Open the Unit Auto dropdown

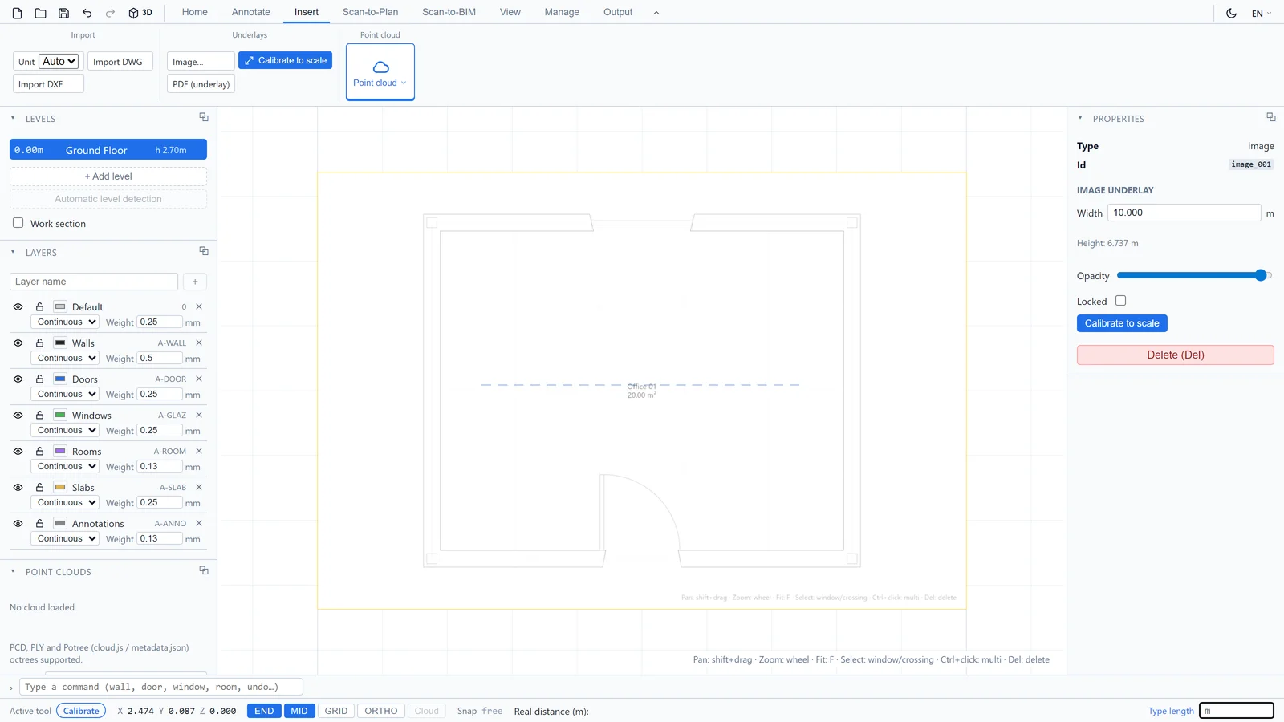[x=59, y=61]
